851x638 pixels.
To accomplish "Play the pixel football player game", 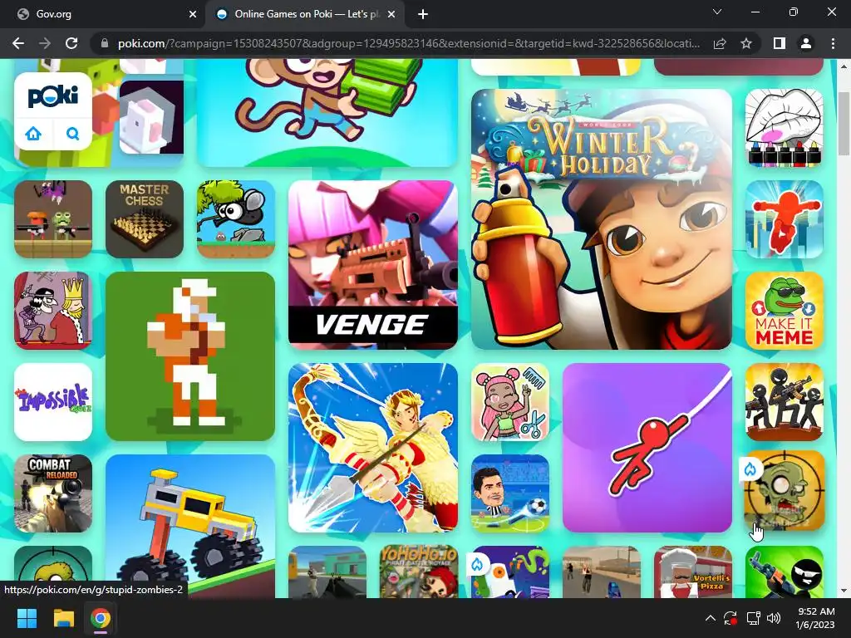I will [x=190, y=356].
